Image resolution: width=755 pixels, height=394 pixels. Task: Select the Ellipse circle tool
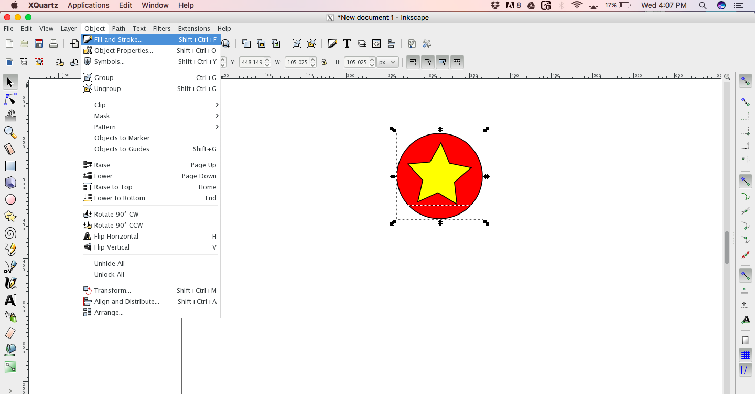click(10, 199)
